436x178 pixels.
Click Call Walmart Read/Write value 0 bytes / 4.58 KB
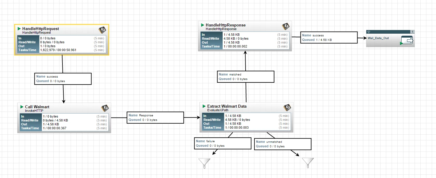pyautogui.click(x=55, y=120)
